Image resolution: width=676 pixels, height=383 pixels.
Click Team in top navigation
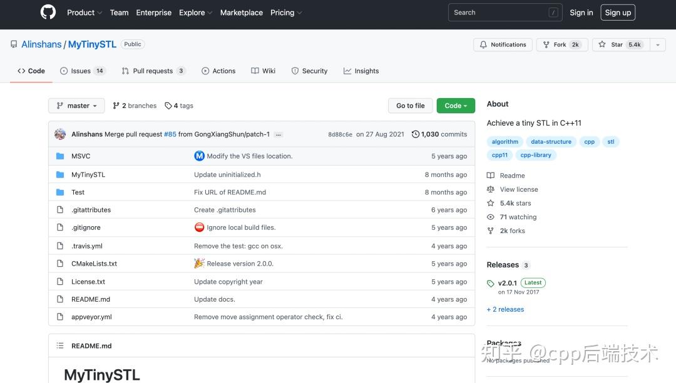119,12
